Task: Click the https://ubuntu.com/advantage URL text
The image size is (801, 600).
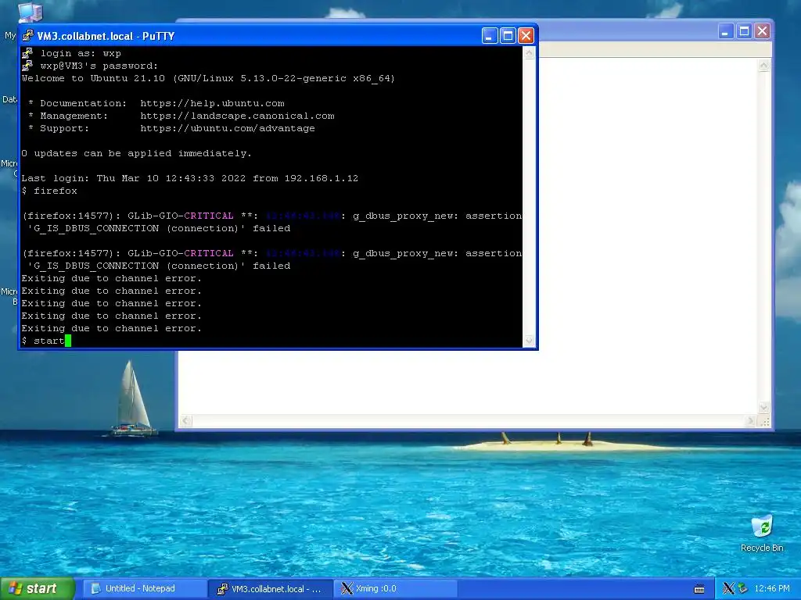Action: [228, 129]
